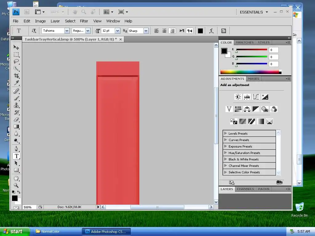Center align text
This screenshot has width=315, height=236.
click(x=164, y=31)
